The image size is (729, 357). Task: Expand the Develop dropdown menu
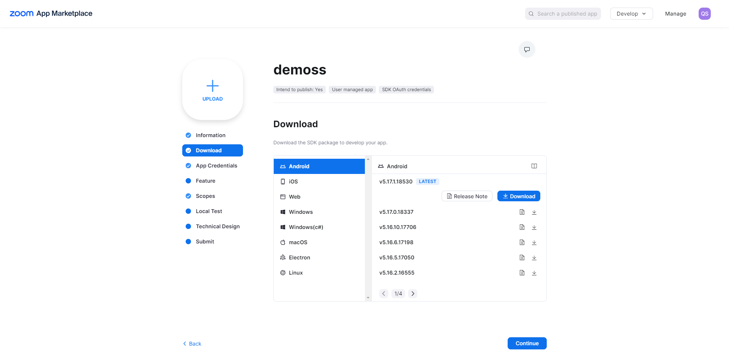tap(631, 14)
